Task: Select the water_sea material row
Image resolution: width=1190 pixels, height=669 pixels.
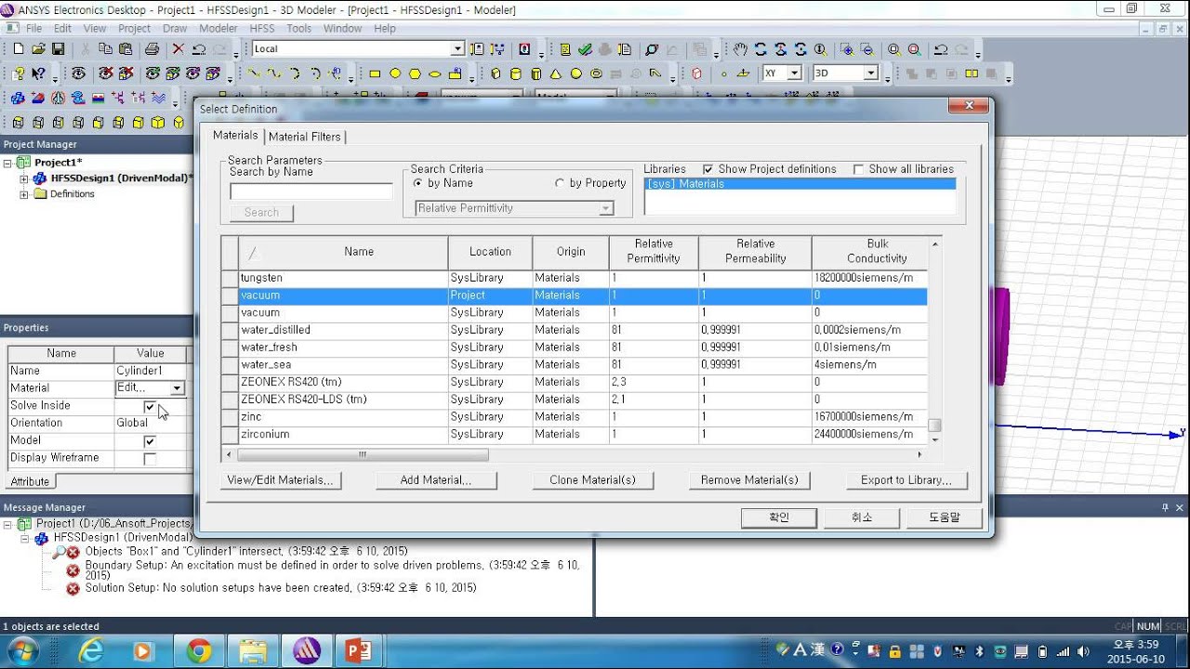Action: click(x=574, y=365)
